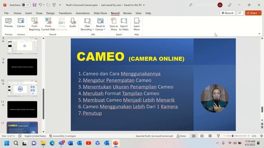Open the search magnifier in title bar
The width and height of the screenshot is (264, 148).
click(x=191, y=5)
